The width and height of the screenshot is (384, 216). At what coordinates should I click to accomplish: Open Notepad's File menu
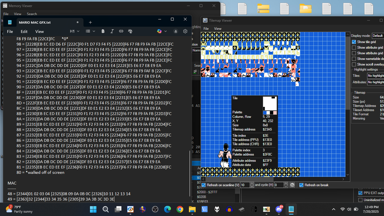pos(10,31)
